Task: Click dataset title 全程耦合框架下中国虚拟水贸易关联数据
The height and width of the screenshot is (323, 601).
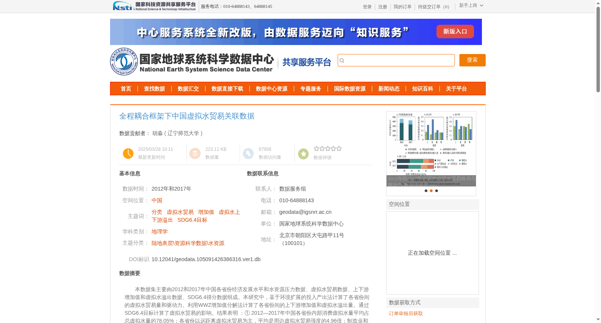Action: coord(187,116)
